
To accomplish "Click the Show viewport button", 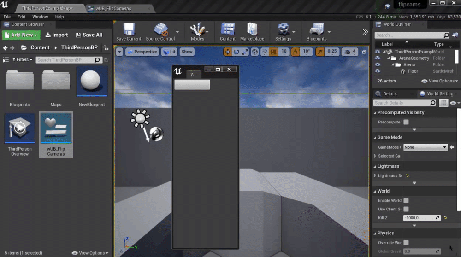I will click(187, 52).
